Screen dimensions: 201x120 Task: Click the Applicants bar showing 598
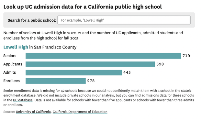90,64
